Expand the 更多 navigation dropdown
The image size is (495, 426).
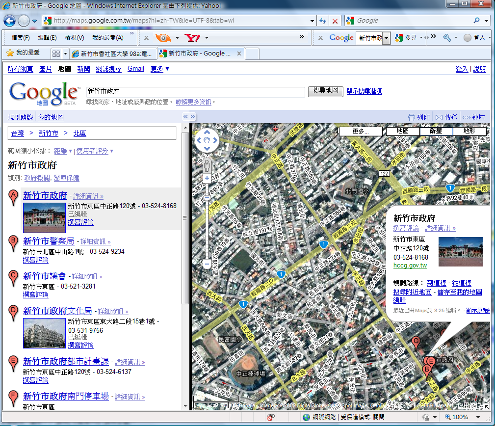click(160, 69)
